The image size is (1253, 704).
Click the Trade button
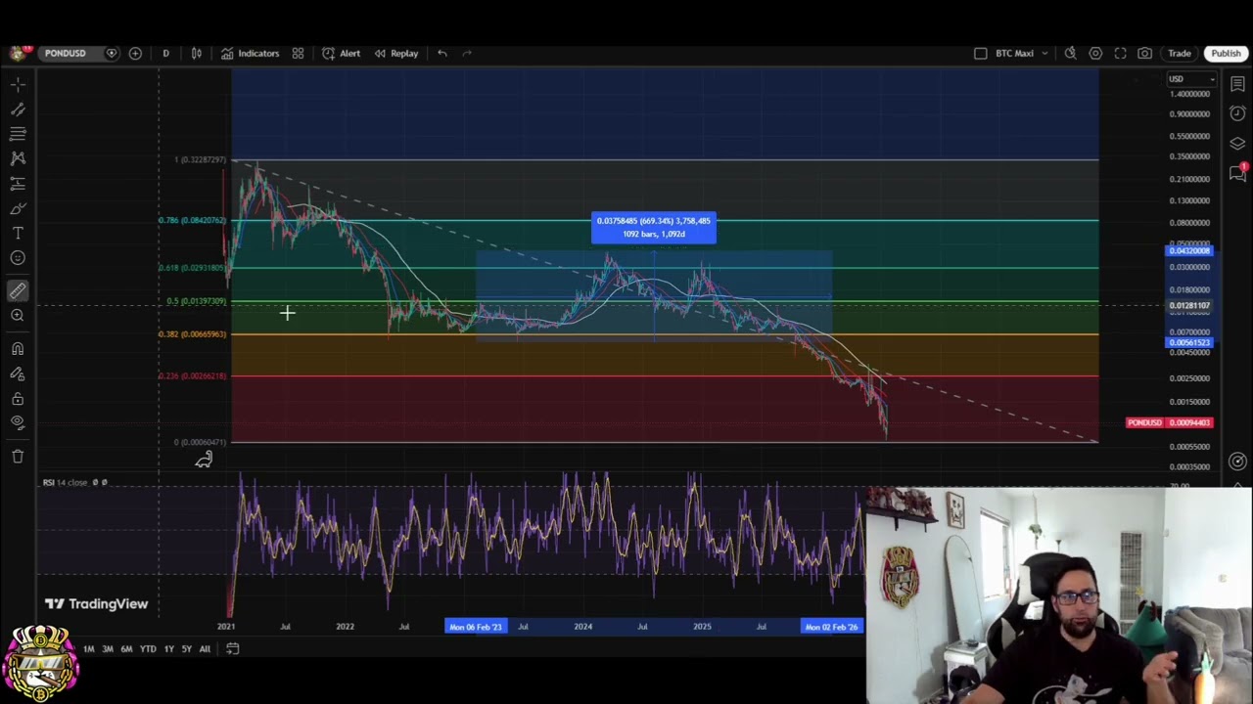[x=1180, y=53]
